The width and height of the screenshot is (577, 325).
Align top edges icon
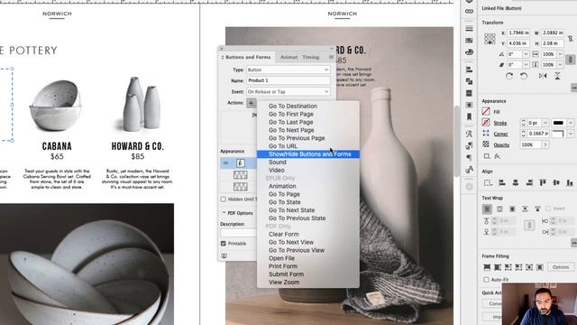543,182
